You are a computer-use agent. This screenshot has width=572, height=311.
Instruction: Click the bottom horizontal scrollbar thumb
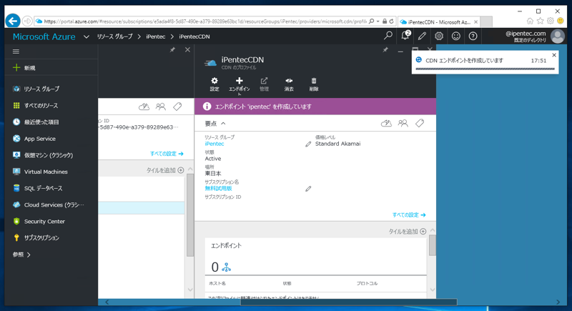(348, 302)
